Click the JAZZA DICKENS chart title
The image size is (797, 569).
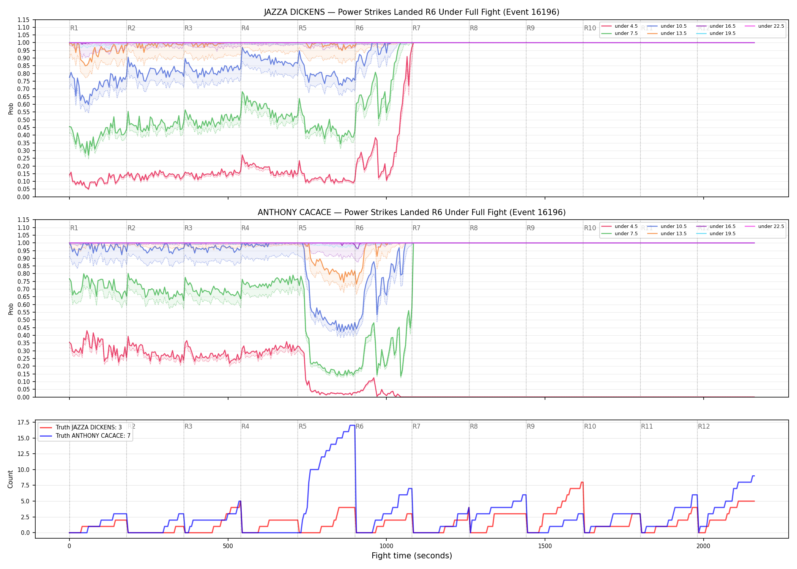(411, 12)
